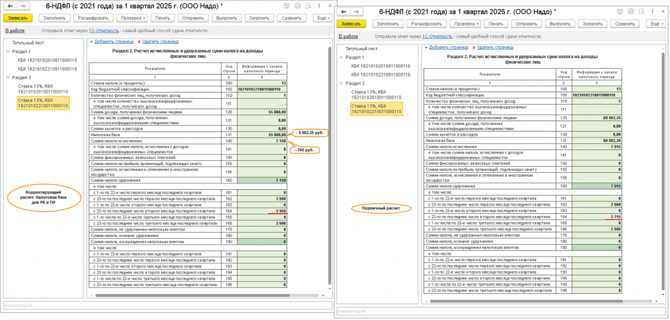The image size is (670, 320).
Task: Open print preview icon in right window
Action: [x=641, y=12]
